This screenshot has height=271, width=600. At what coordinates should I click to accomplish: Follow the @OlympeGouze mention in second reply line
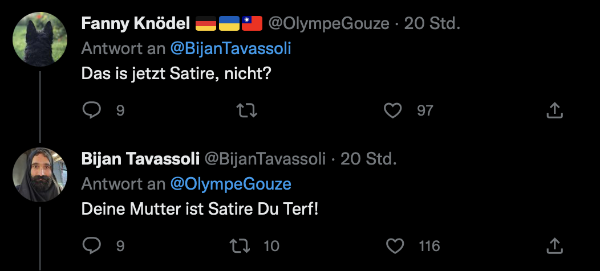pos(230,184)
